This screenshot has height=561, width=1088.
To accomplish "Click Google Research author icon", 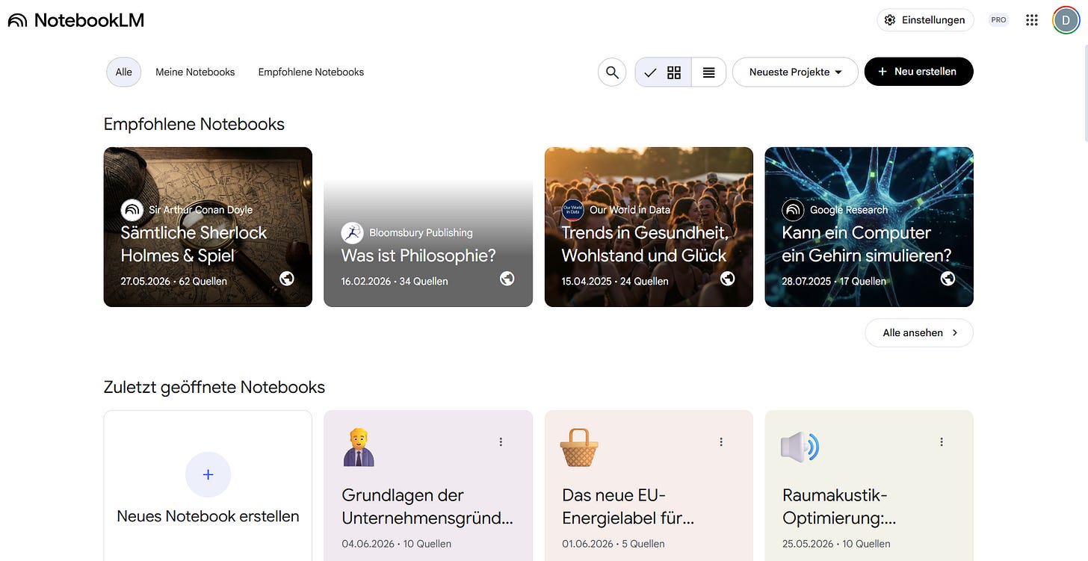I will (793, 210).
